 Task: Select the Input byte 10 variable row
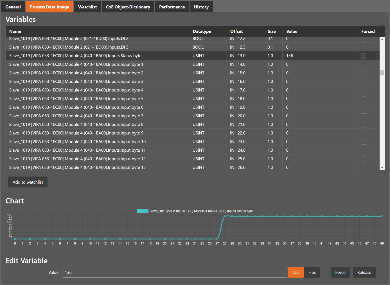point(77,142)
